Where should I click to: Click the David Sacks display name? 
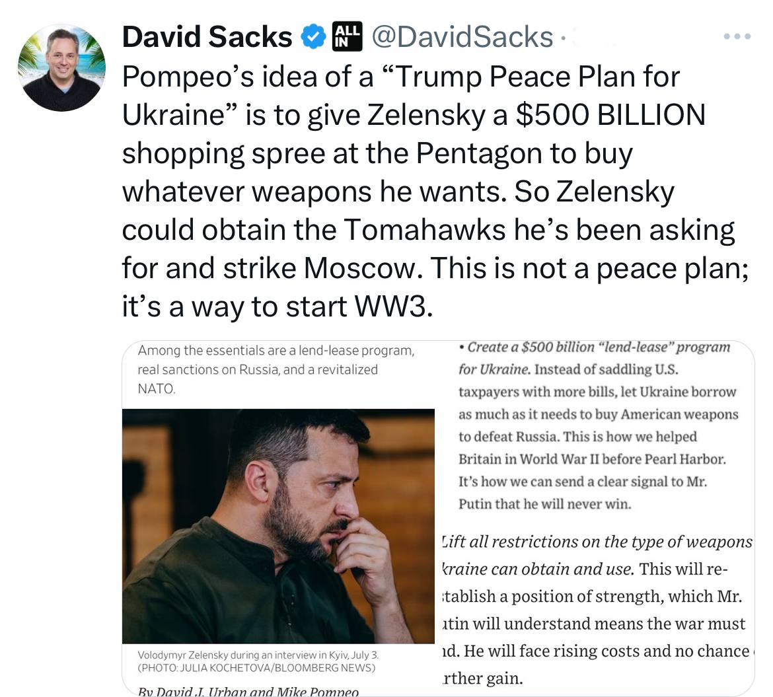[x=207, y=38]
